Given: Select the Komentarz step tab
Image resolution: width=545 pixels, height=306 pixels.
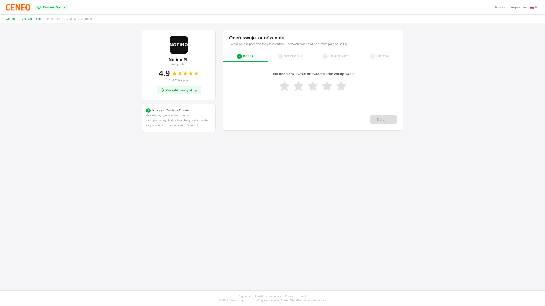Looking at the screenshot, I should coord(335,56).
